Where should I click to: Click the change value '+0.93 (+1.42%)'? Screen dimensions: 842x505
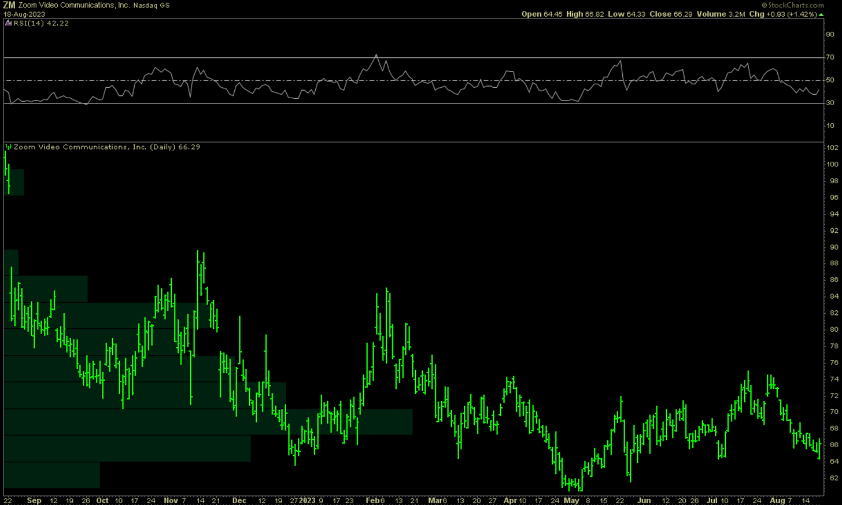click(x=792, y=14)
